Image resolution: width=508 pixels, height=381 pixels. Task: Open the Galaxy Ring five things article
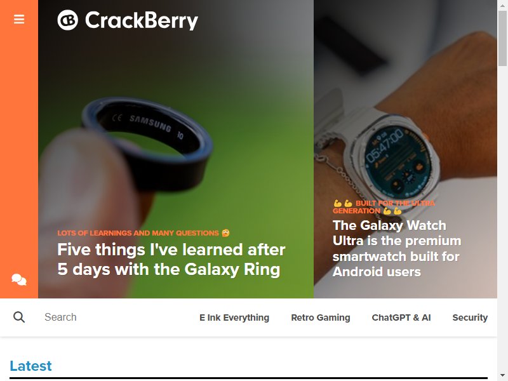[171, 260]
